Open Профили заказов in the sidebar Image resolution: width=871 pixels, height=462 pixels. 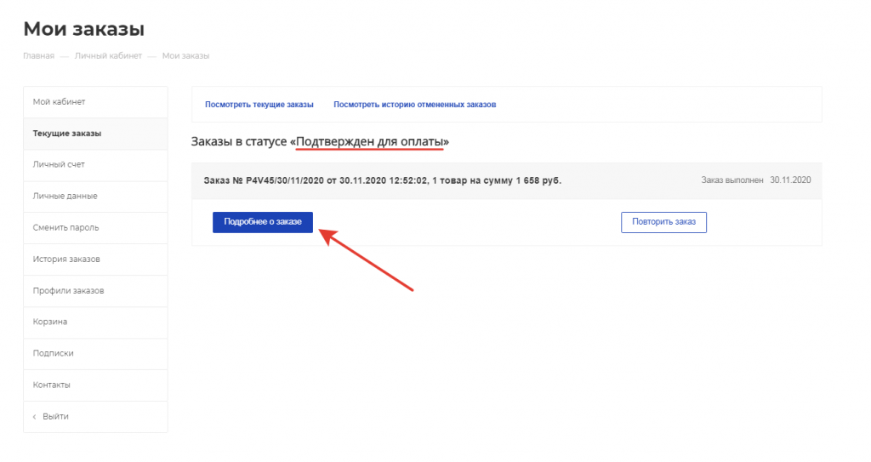coord(95,291)
